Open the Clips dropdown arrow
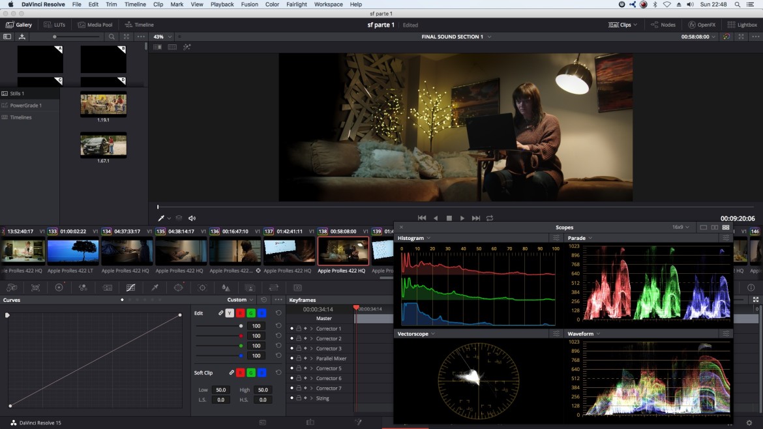The height and width of the screenshot is (429, 763). tap(636, 25)
